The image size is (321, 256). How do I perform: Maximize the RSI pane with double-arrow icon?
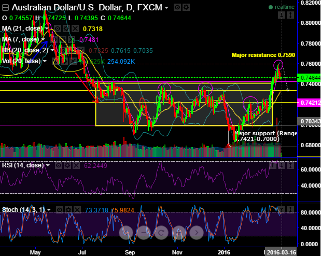pyautogui.click(x=290, y=165)
